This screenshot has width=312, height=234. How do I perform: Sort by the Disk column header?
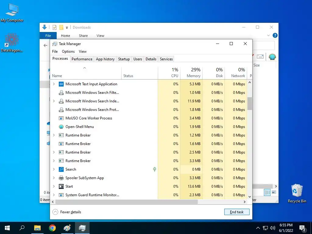tap(214, 73)
